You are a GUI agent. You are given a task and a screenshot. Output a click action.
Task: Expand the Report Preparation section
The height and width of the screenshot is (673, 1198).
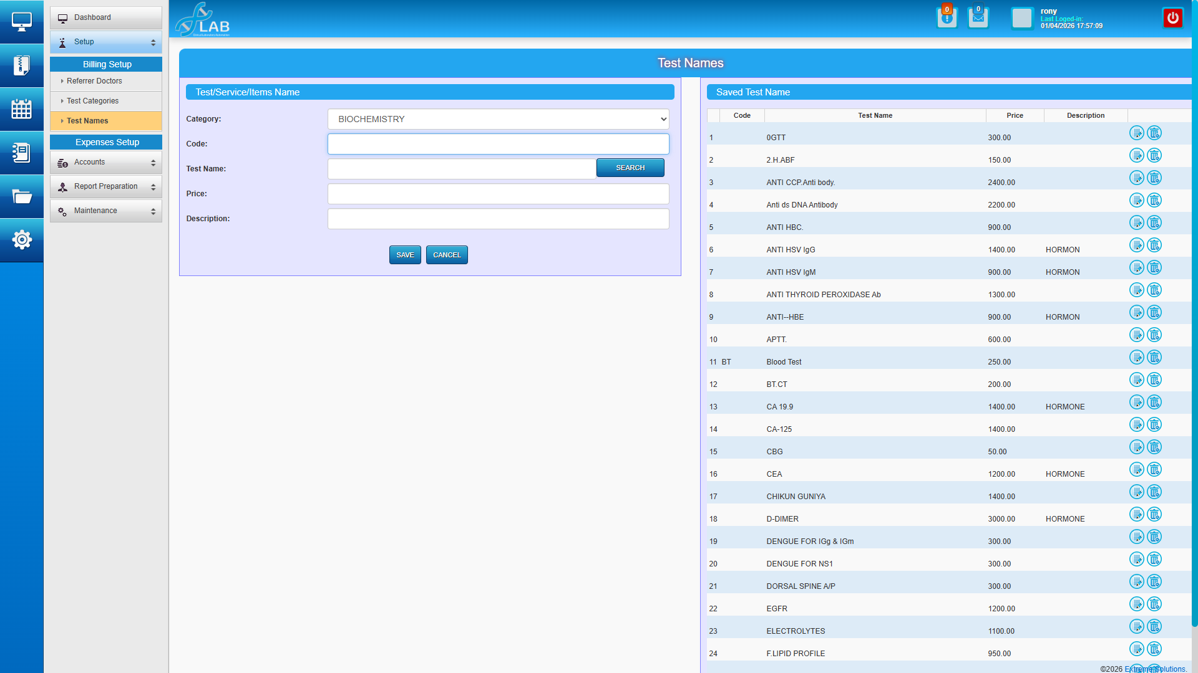[106, 186]
